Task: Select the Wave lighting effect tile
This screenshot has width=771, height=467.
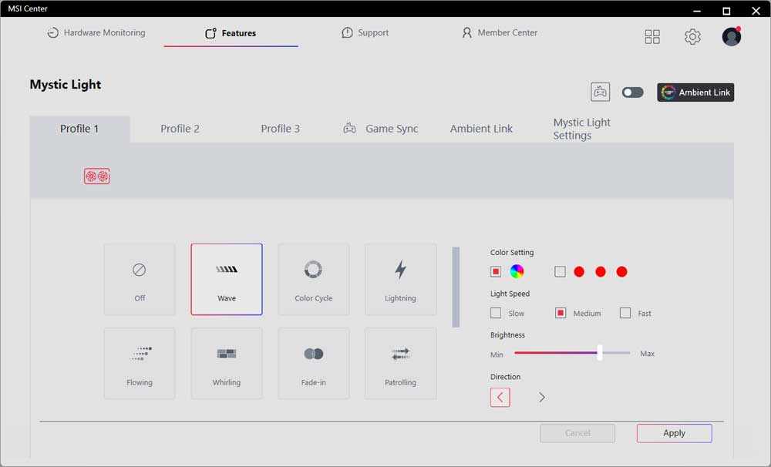Action: click(x=227, y=279)
